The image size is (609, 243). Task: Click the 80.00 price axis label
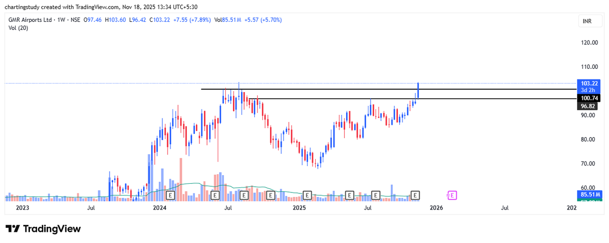coord(588,140)
